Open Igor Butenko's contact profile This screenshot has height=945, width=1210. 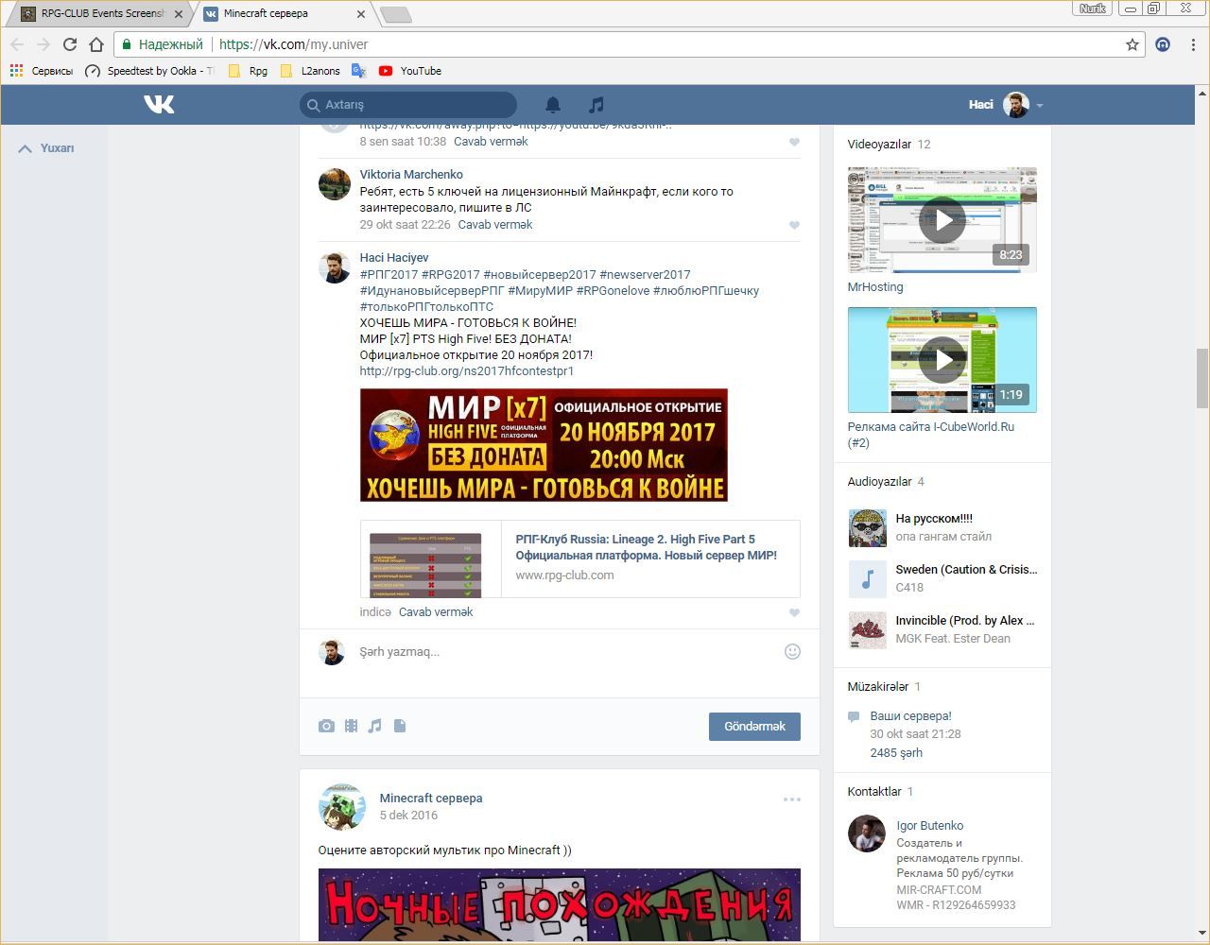tap(929, 826)
